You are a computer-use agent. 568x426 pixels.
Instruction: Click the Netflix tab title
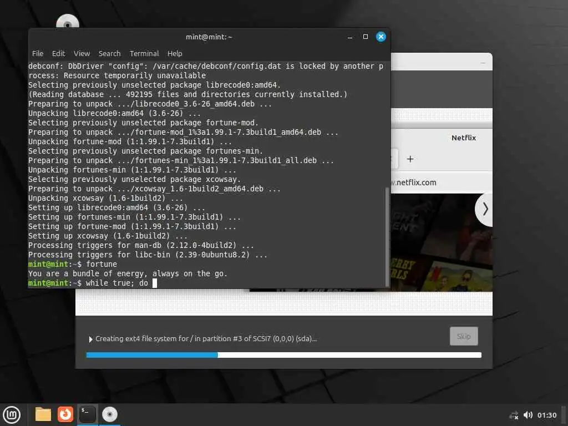pyautogui.click(x=464, y=138)
